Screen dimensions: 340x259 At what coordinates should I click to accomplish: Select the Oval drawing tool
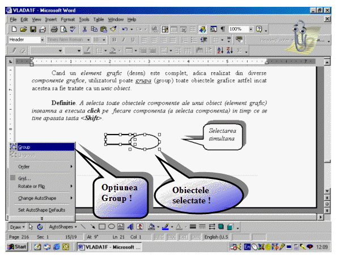pos(110,226)
